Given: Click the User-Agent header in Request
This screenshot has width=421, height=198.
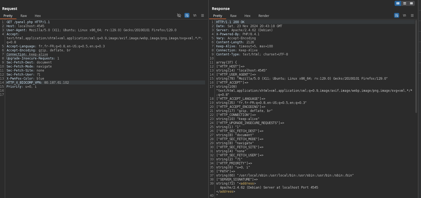Looking at the screenshot, I should pyautogui.click(x=91, y=30).
